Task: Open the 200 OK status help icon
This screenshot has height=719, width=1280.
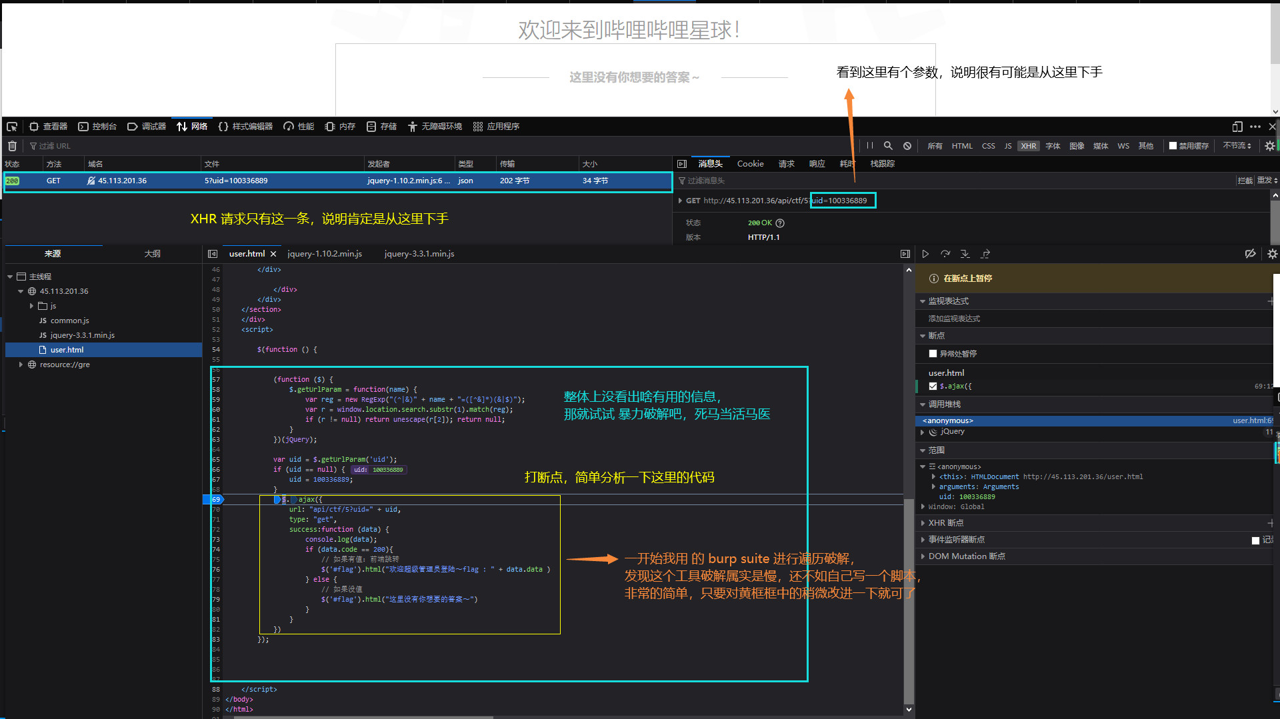Action: (x=780, y=223)
